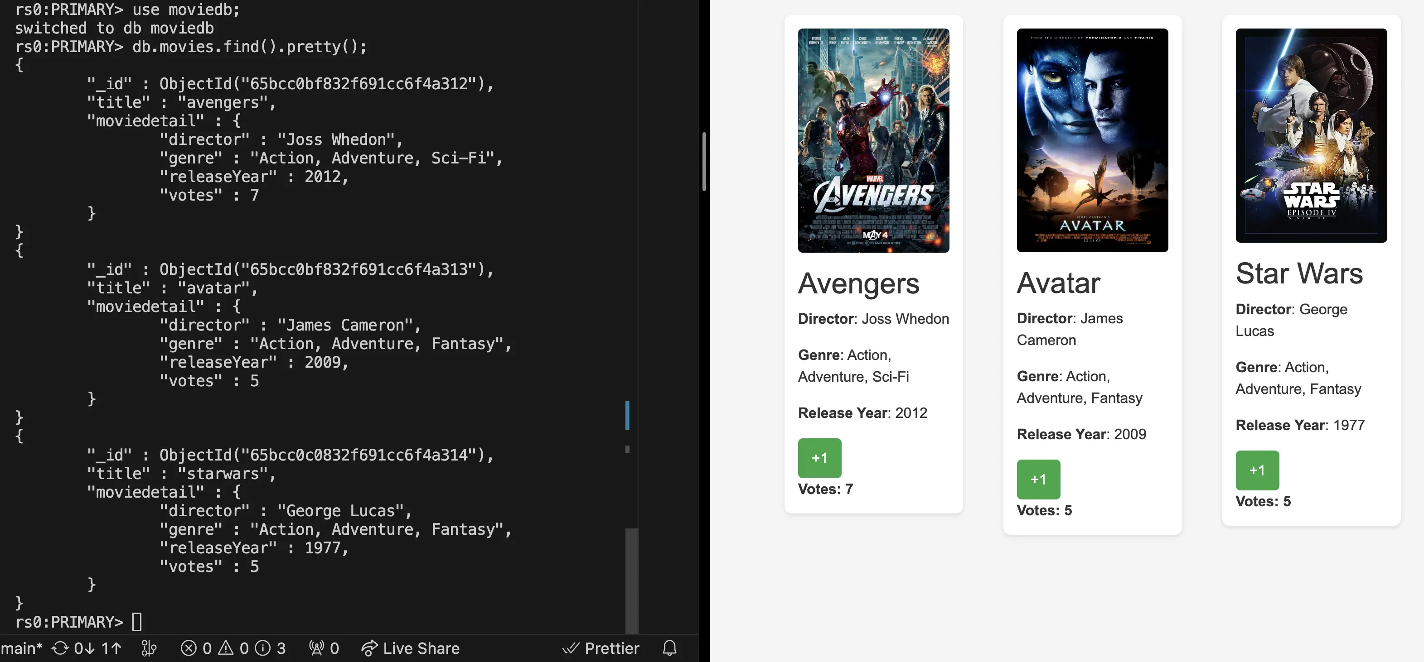Click '"votes" : 7' in terminal
1424x662 pixels.
coord(209,195)
